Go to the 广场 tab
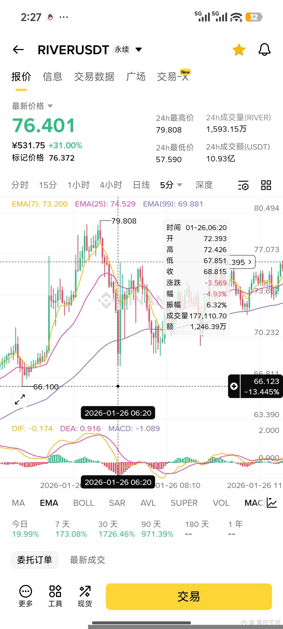The width and height of the screenshot is (283, 629). point(136,77)
